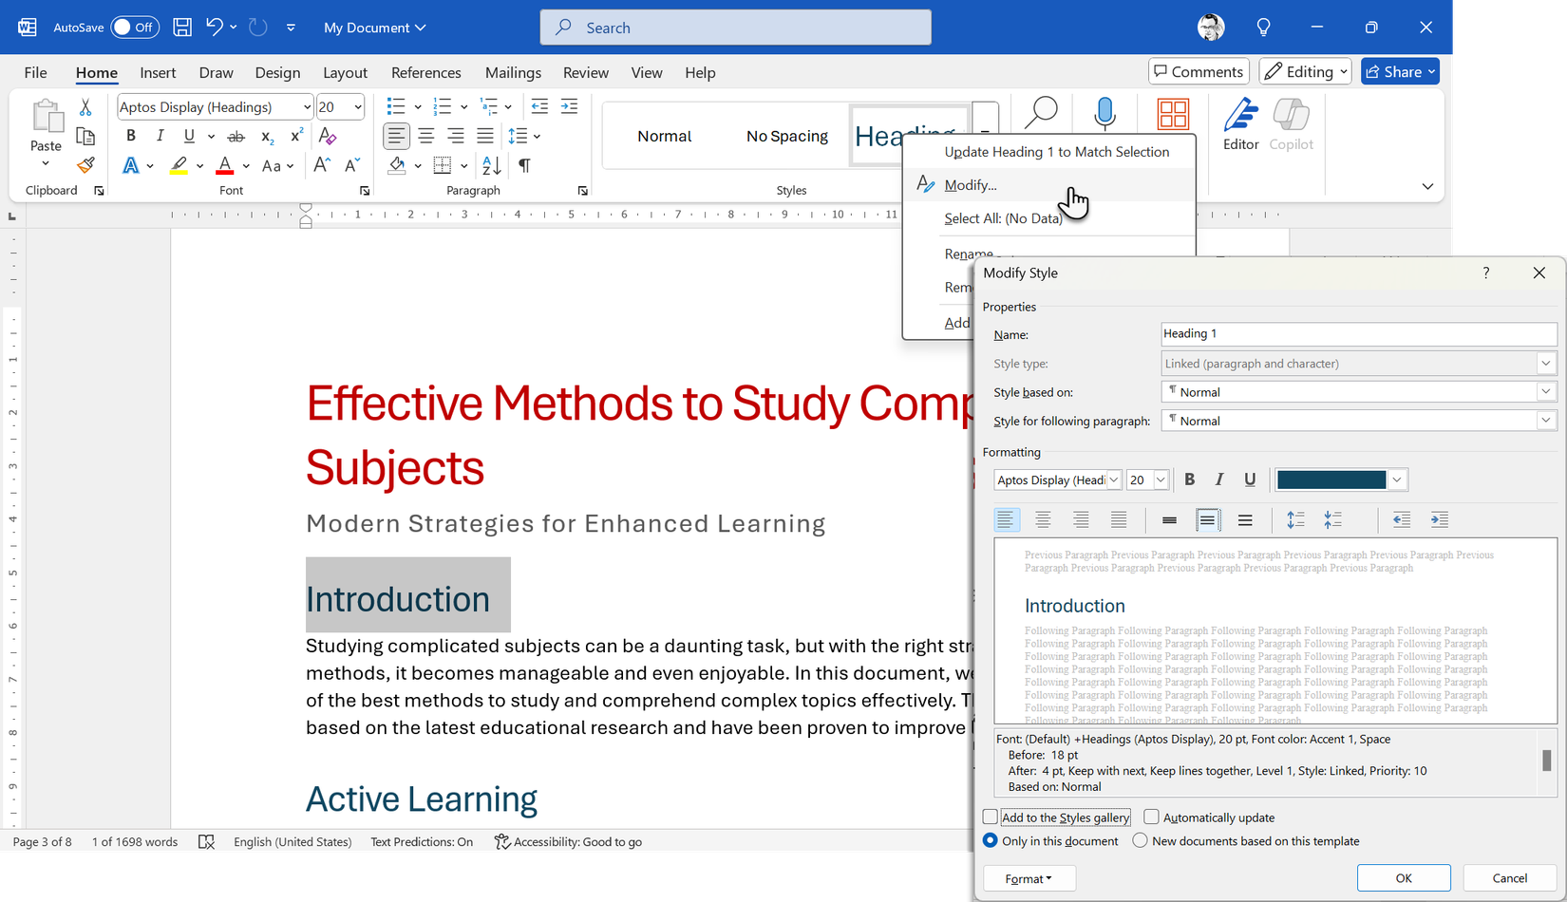Open the References ribbon tab

425,73
